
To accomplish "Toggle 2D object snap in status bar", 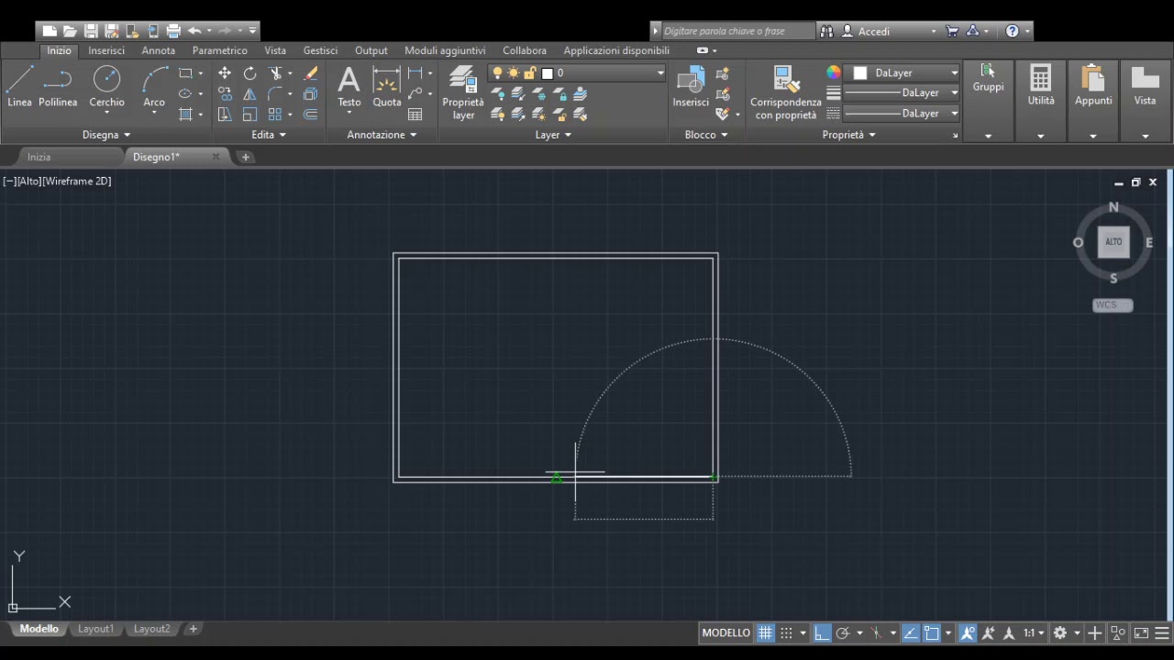I will pos(932,632).
